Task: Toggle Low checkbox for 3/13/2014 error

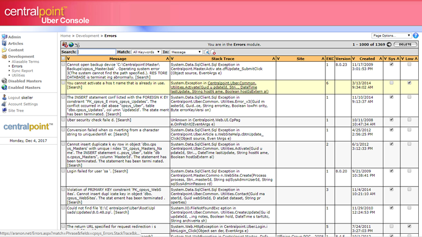Action: (x=409, y=83)
